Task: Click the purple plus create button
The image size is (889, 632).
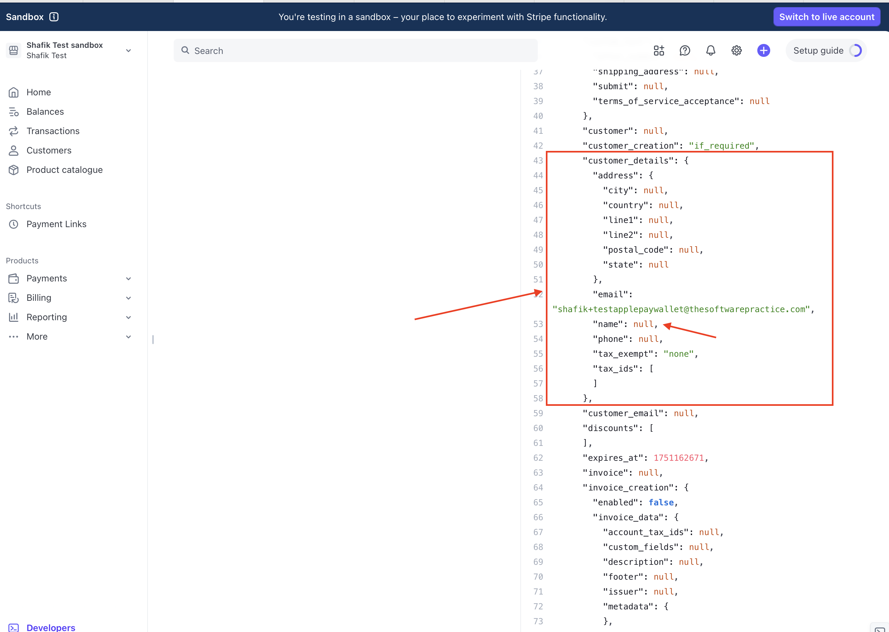Action: pyautogui.click(x=763, y=51)
